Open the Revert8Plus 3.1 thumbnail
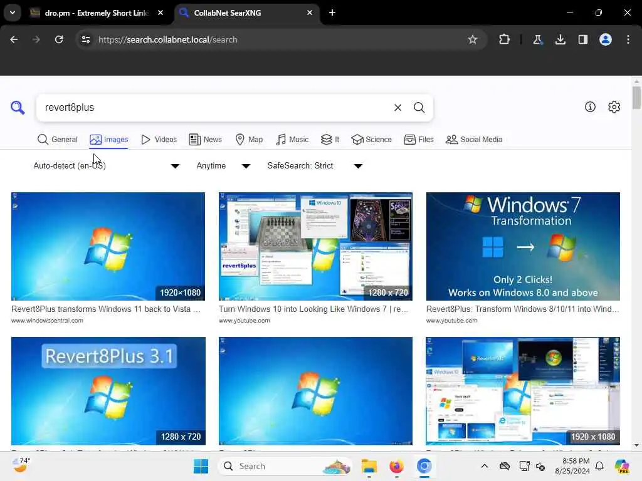 click(x=108, y=391)
